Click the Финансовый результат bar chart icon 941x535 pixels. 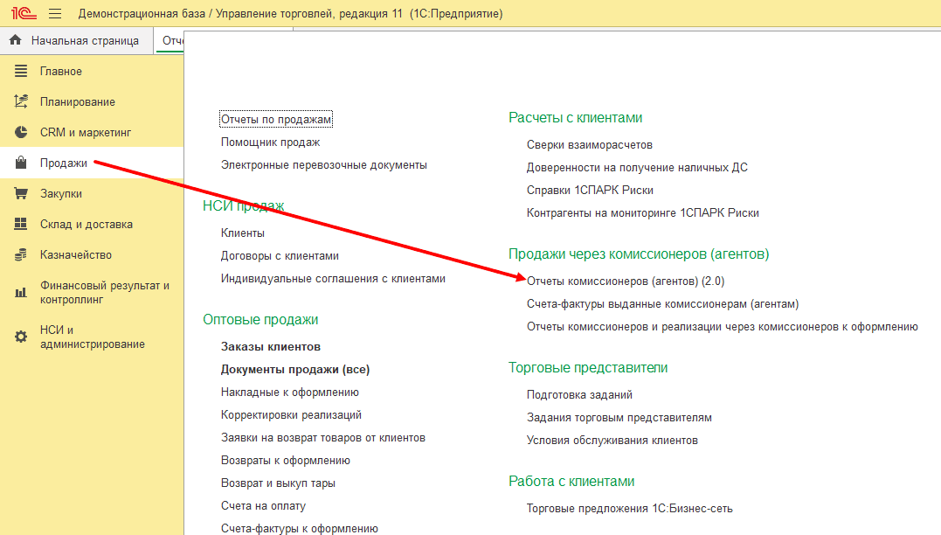tap(21, 293)
